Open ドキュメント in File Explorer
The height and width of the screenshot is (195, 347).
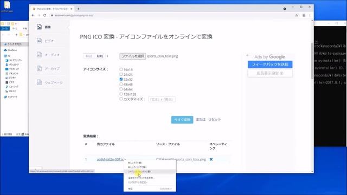[12, 74]
